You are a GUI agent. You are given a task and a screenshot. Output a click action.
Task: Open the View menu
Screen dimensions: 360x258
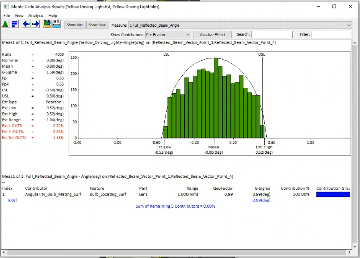[x=19, y=15]
